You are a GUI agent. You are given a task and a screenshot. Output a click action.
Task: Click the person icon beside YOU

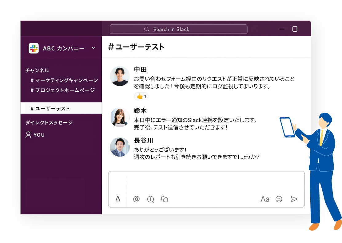tap(28, 135)
